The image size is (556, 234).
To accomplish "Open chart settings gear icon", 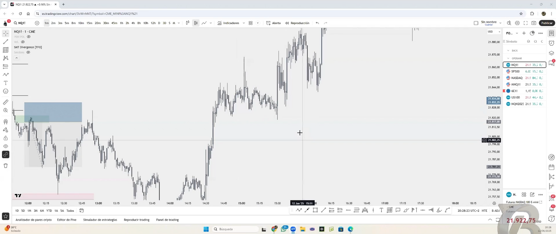I will pos(517,23).
